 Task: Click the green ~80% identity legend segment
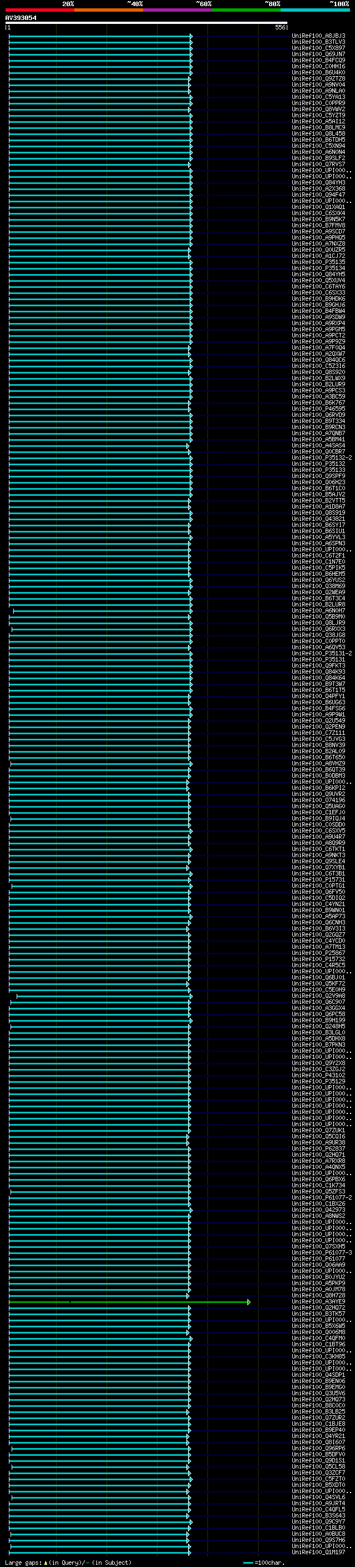(x=246, y=10)
